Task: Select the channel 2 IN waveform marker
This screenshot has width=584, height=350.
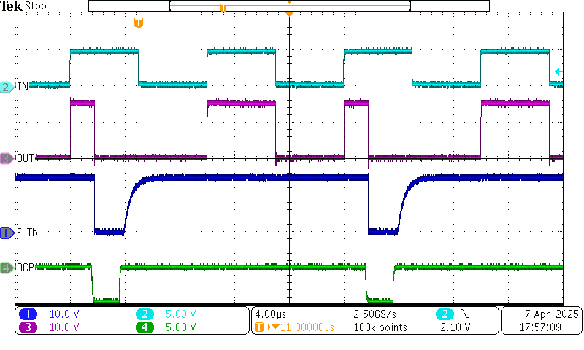Action: click(7, 87)
